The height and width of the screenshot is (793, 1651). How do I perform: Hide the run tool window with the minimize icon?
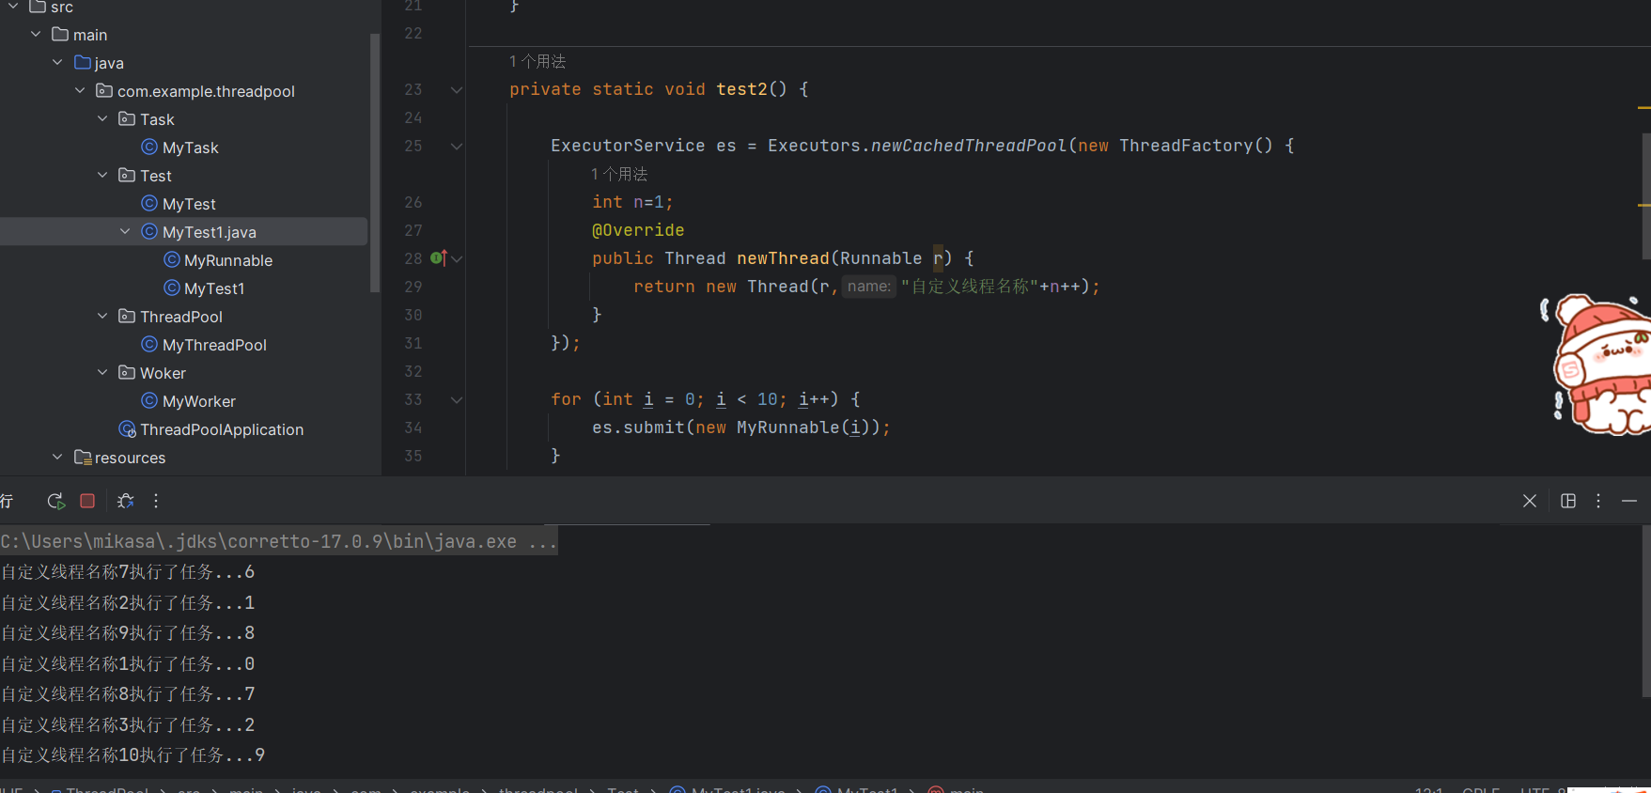[x=1629, y=501]
